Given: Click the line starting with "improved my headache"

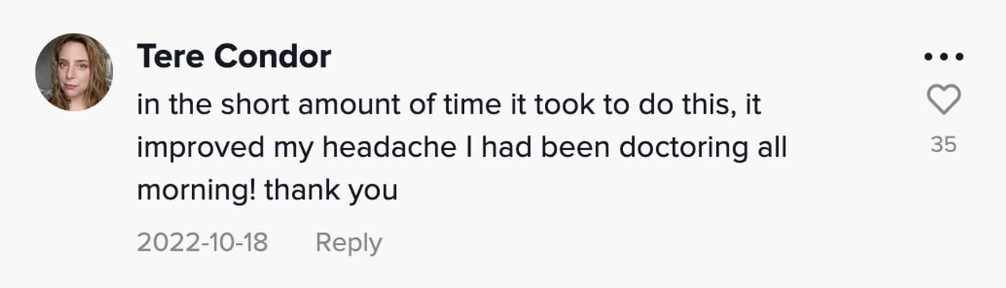Looking at the screenshot, I should tap(461, 147).
